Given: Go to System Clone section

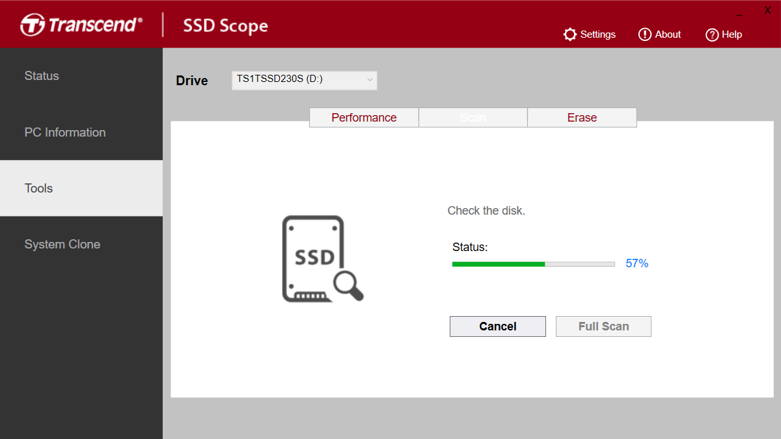Looking at the screenshot, I should (81, 245).
